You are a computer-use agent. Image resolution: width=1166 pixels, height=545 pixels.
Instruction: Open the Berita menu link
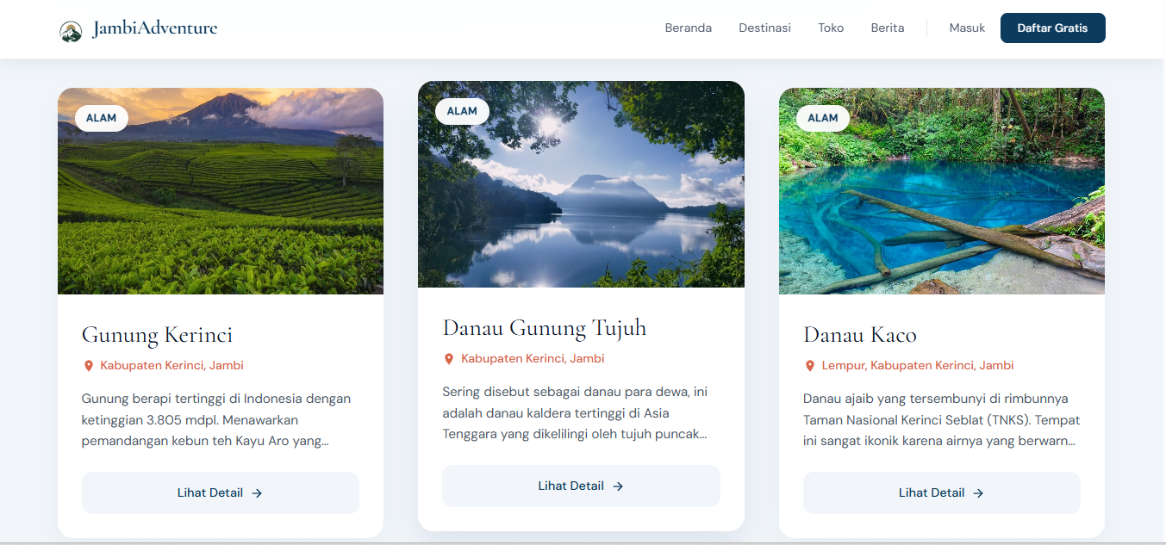888,28
